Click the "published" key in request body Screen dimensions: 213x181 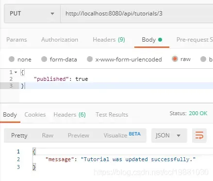[51, 79]
